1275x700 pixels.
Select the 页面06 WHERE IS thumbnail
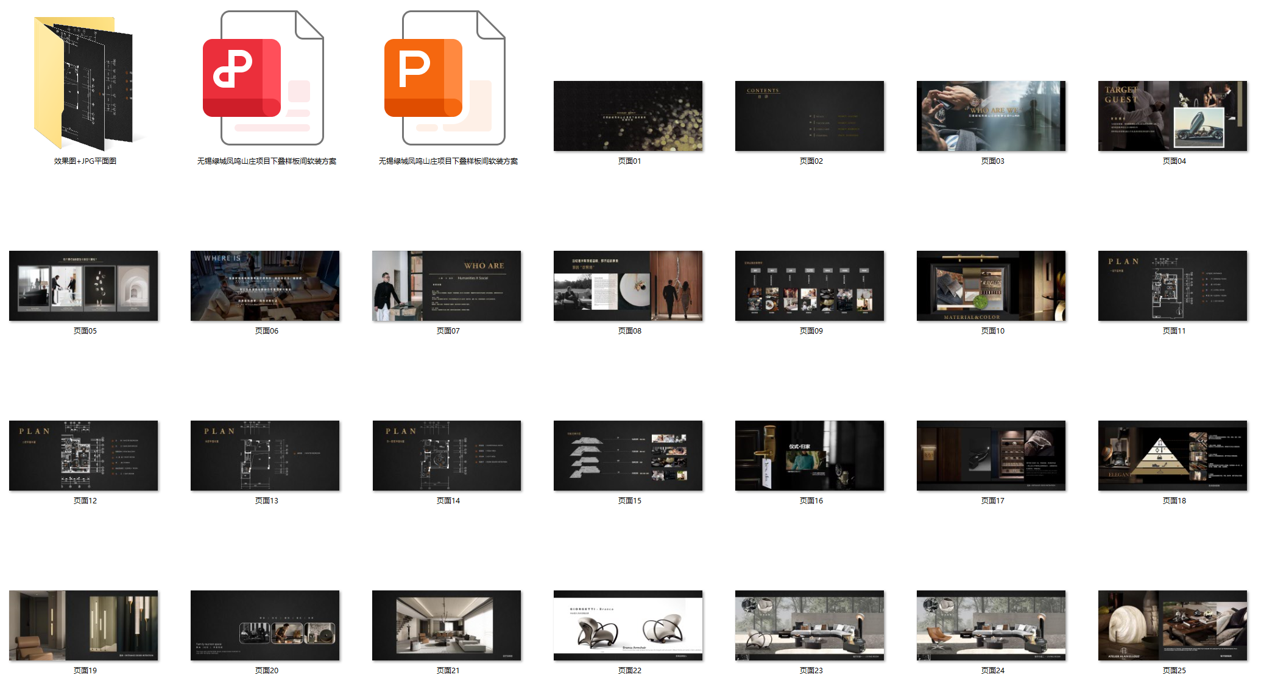click(265, 285)
